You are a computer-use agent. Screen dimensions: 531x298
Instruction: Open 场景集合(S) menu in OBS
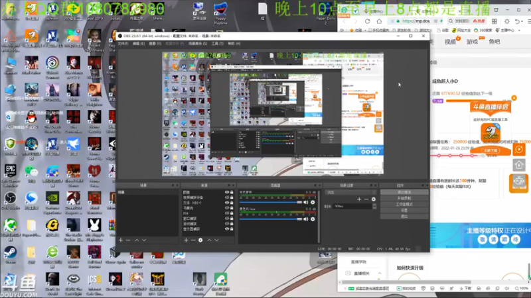(198, 44)
